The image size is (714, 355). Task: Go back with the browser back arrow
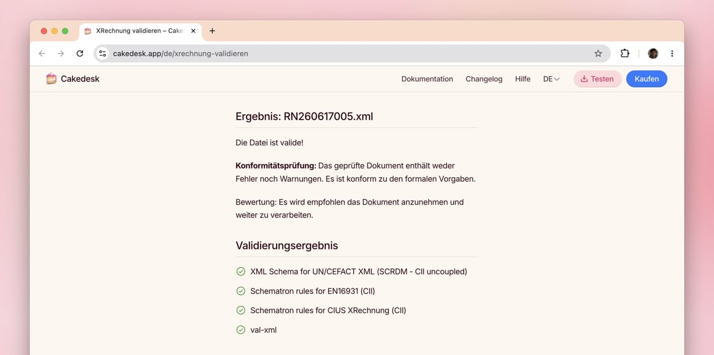point(42,53)
